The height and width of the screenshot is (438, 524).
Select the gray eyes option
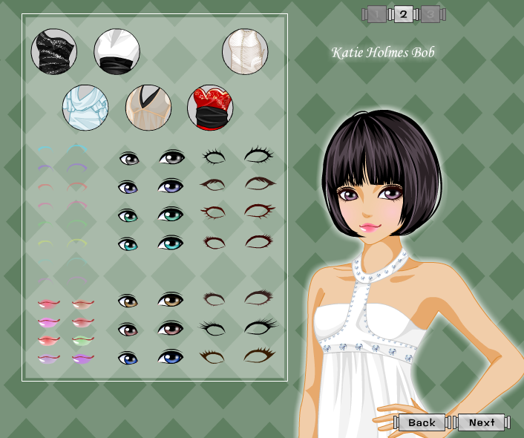pyautogui.click(x=152, y=158)
